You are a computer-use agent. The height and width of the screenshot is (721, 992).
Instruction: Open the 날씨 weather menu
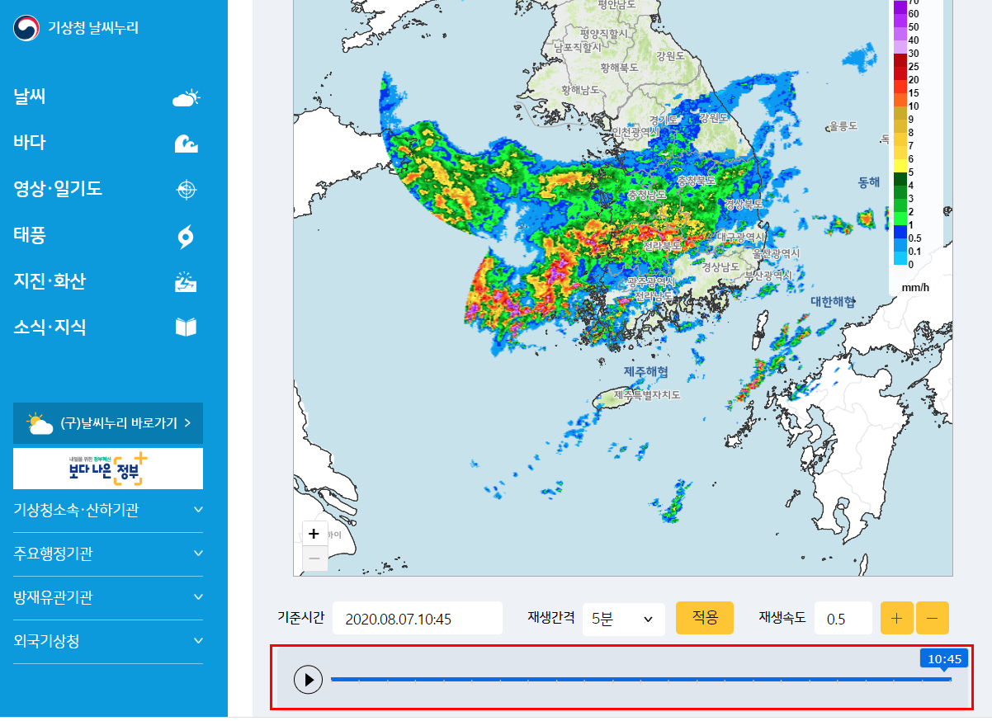coord(30,97)
